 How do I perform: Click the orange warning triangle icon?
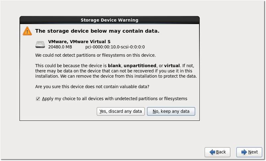[x=27, y=31]
